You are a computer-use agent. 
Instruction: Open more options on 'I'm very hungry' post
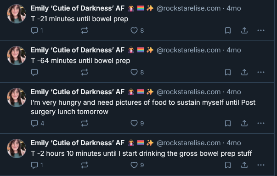tap(261, 123)
